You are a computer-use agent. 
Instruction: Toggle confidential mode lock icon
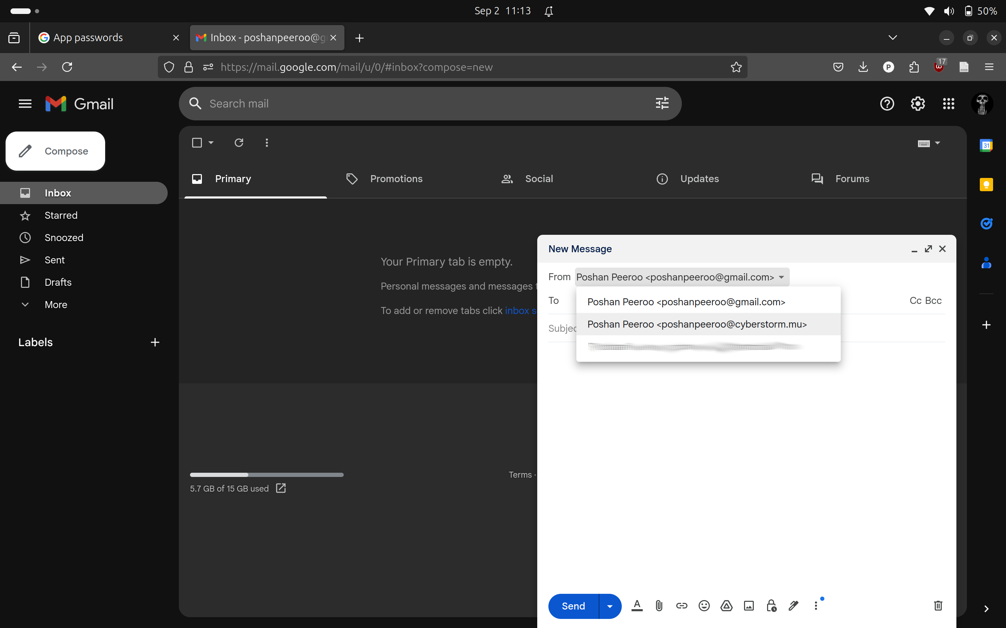coord(771,606)
